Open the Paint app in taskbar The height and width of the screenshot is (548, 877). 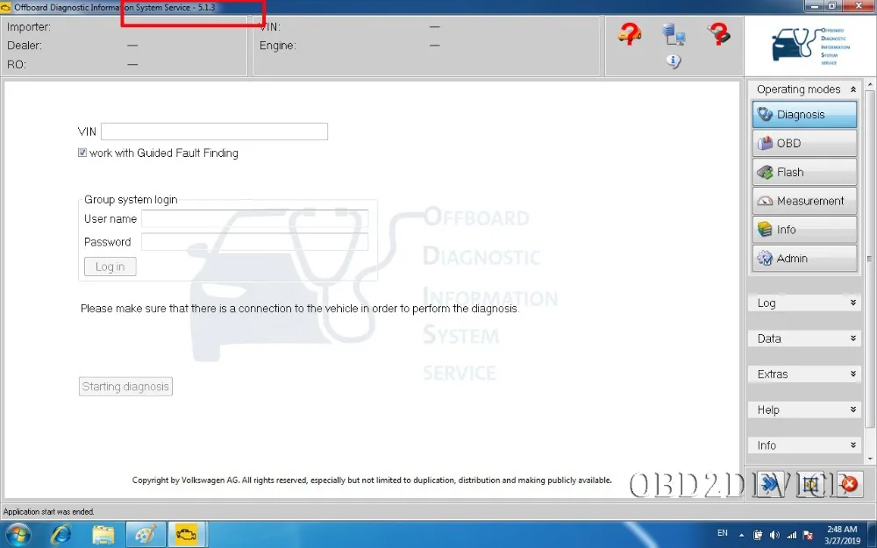point(146,535)
